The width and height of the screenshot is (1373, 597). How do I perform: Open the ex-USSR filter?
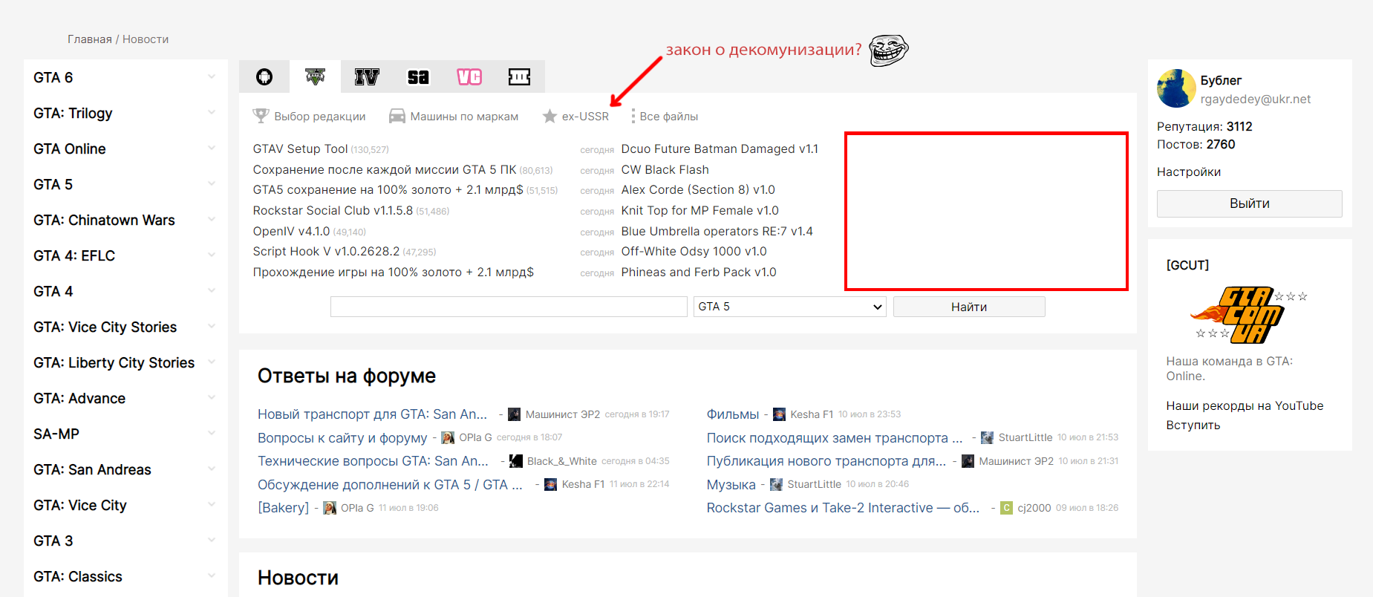(585, 117)
